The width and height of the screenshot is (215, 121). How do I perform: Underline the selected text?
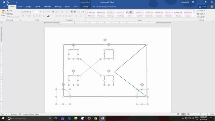pyautogui.click(x=29, y=16)
